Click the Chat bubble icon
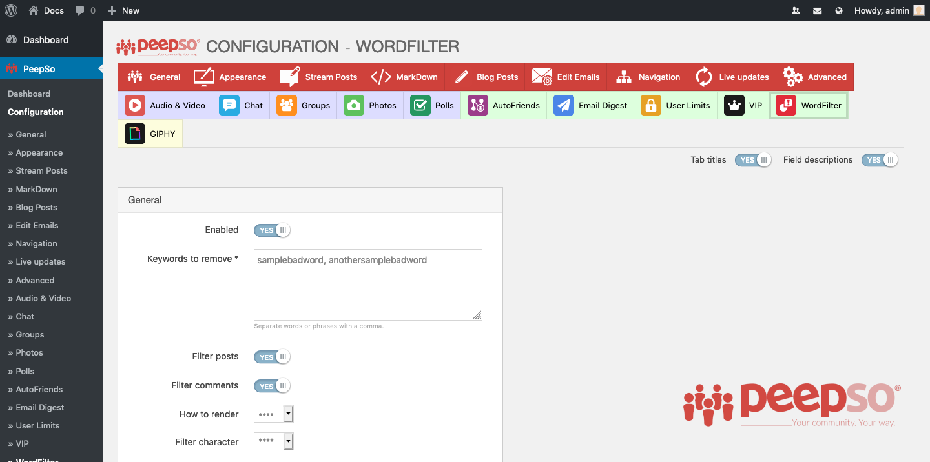This screenshot has height=462, width=930. pyautogui.click(x=229, y=105)
